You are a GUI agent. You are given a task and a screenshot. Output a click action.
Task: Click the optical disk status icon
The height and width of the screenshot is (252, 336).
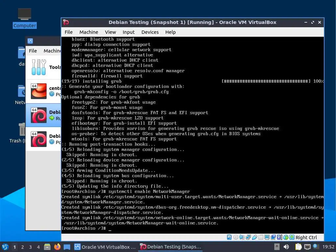click(236, 237)
